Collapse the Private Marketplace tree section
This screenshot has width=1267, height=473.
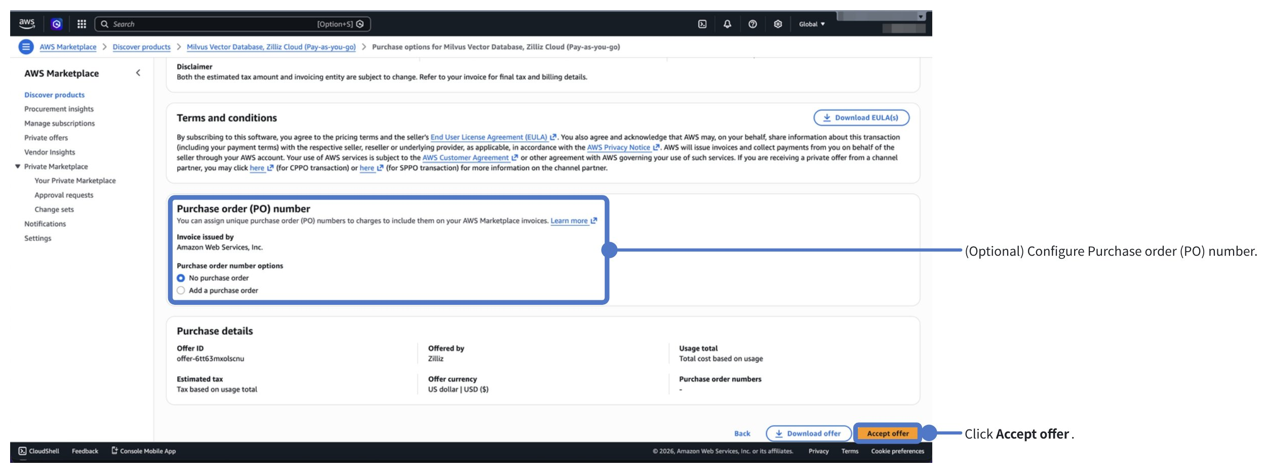click(18, 166)
